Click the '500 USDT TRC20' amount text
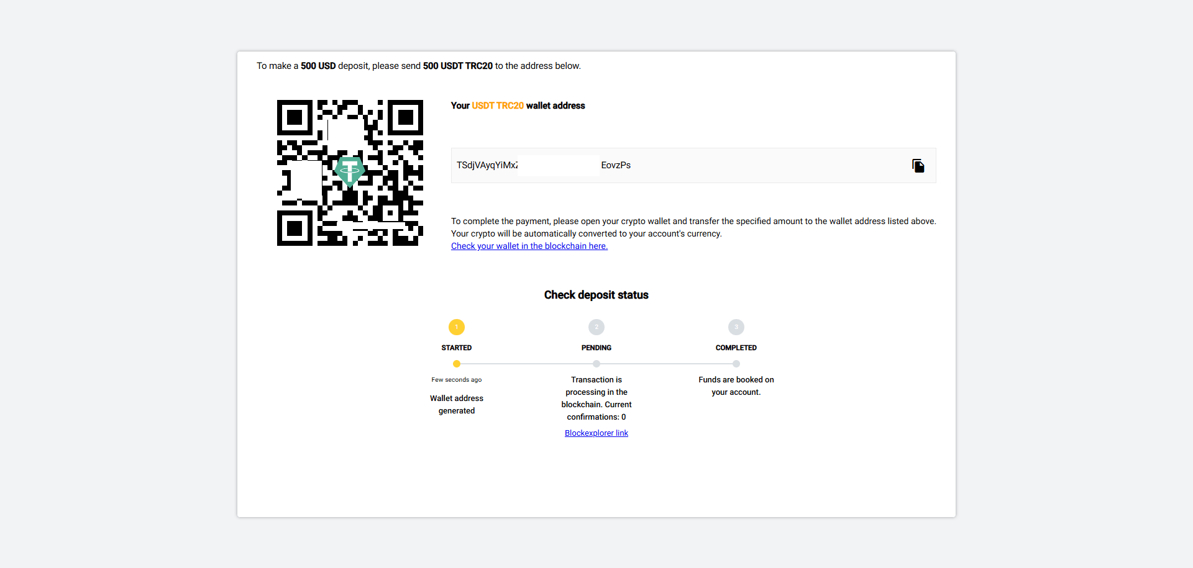Viewport: 1193px width, 568px height. (458, 66)
